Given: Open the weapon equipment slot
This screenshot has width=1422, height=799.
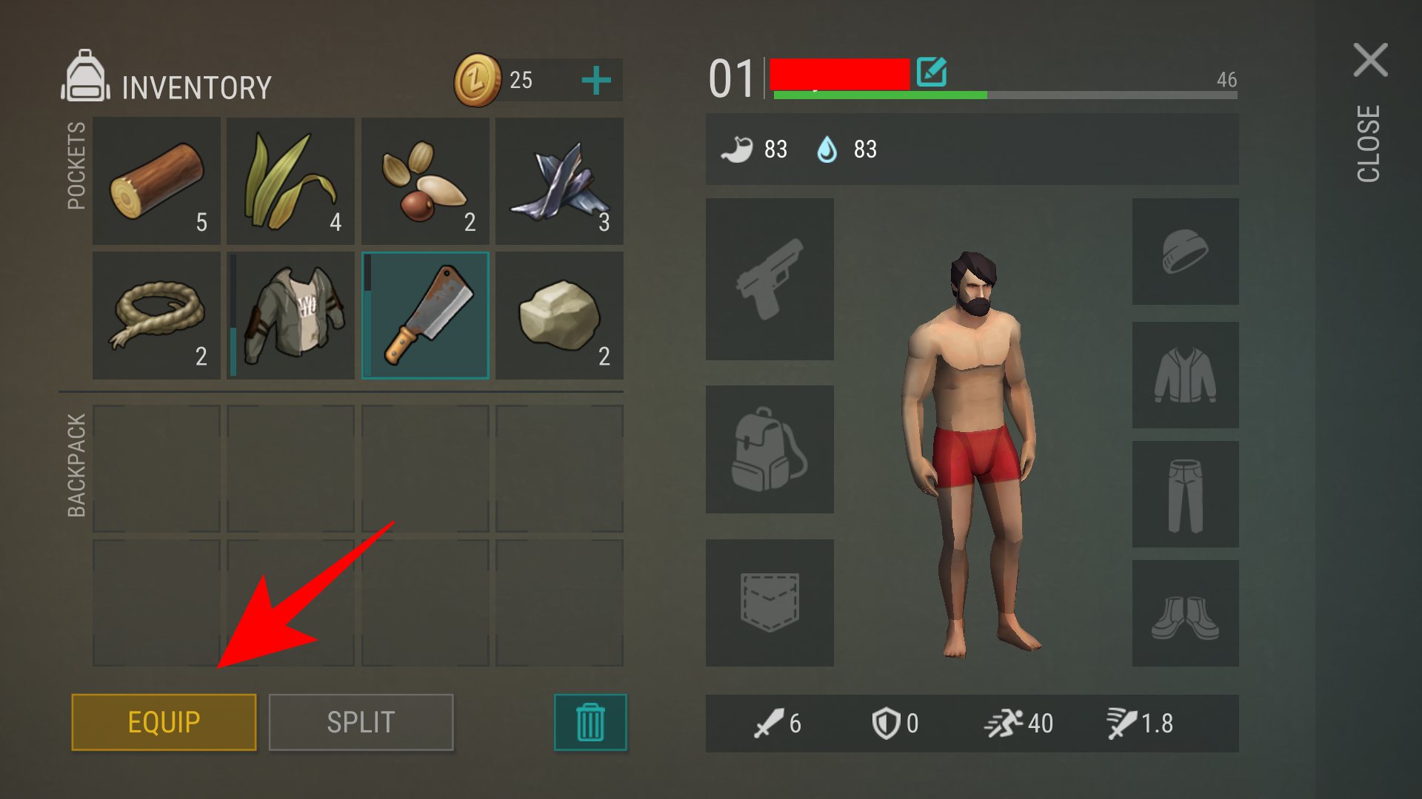Looking at the screenshot, I should pyautogui.click(x=770, y=279).
